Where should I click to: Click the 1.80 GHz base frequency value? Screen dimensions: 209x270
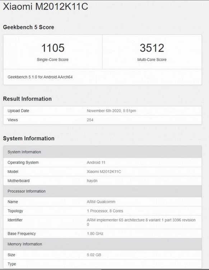(95, 234)
